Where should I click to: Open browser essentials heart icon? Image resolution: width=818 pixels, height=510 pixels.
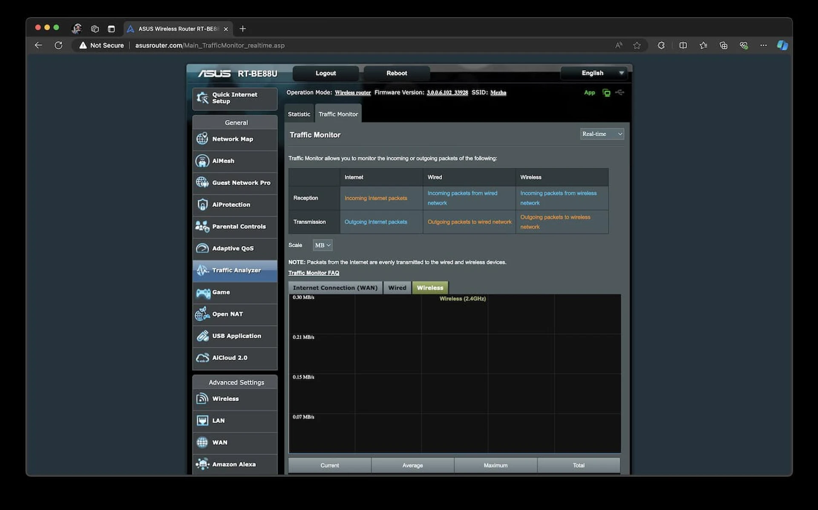pos(743,45)
